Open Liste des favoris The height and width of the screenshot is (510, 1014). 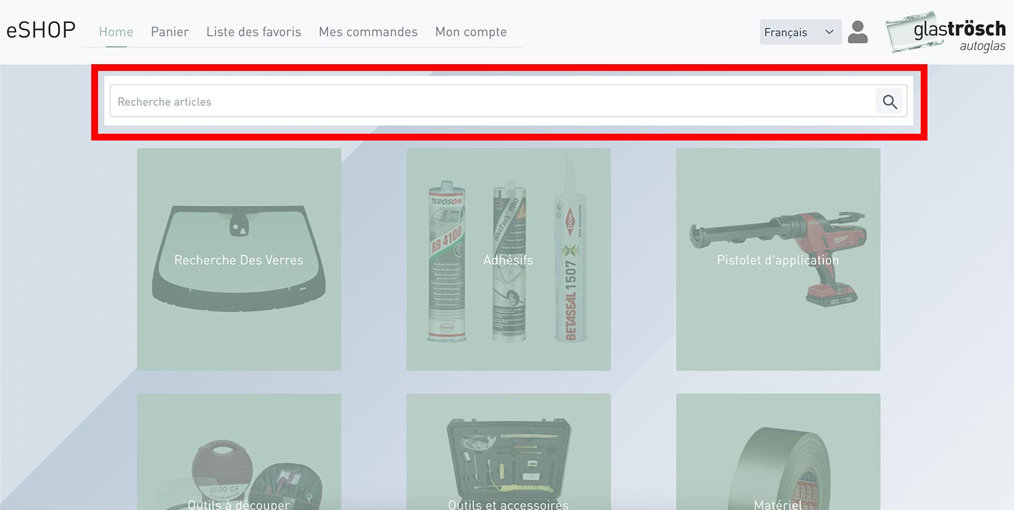coord(254,32)
